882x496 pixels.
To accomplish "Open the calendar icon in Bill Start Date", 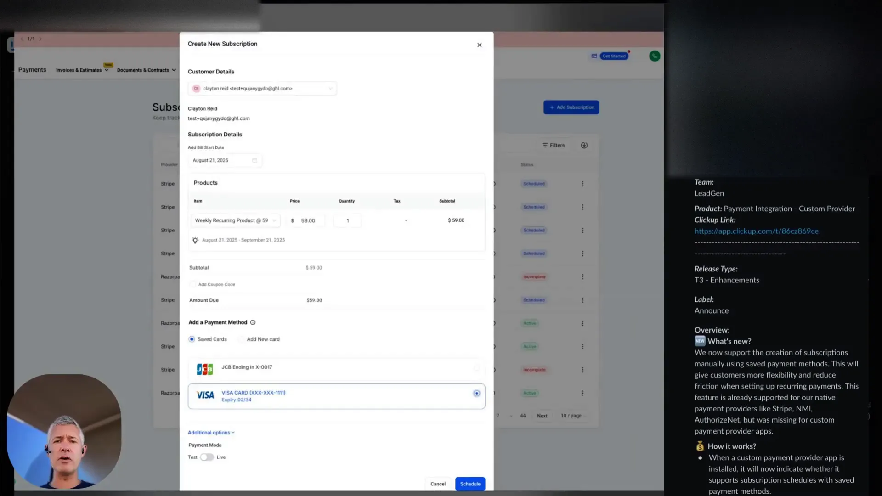I will (x=254, y=160).
